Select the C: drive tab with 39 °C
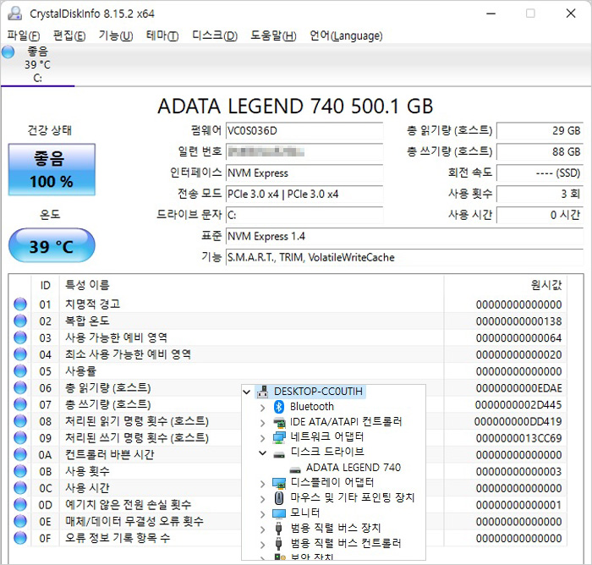 37,65
